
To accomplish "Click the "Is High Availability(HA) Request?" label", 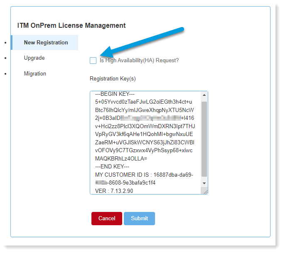I will point(139,61).
